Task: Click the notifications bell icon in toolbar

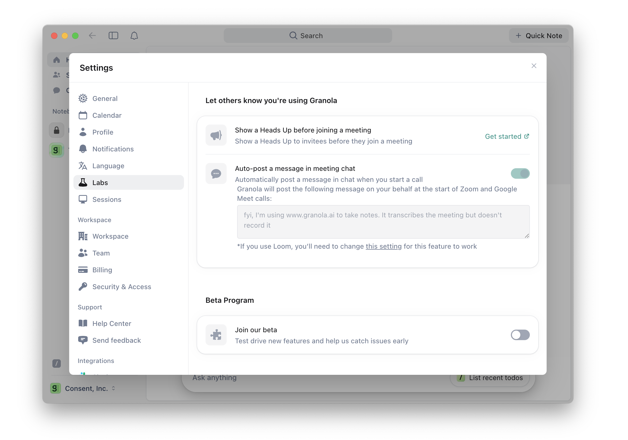Action: point(134,36)
